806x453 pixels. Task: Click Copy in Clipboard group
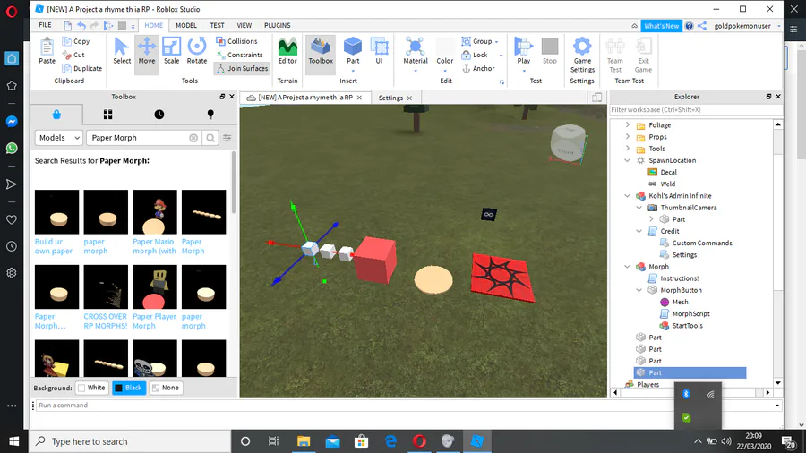(x=75, y=41)
